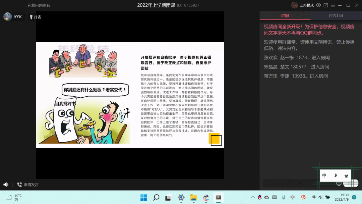Viewport: 362px width, 204px height.
Task: Open the input method skin shirt icon
Action: [346, 175]
